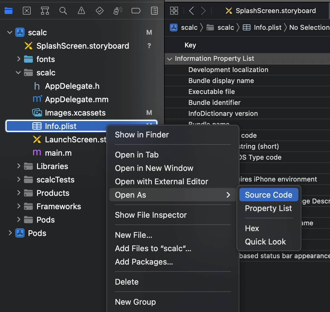Screen dimensions: 330x312
Task: Expand the scalcTests folder
Action: pyautogui.click(x=19, y=179)
